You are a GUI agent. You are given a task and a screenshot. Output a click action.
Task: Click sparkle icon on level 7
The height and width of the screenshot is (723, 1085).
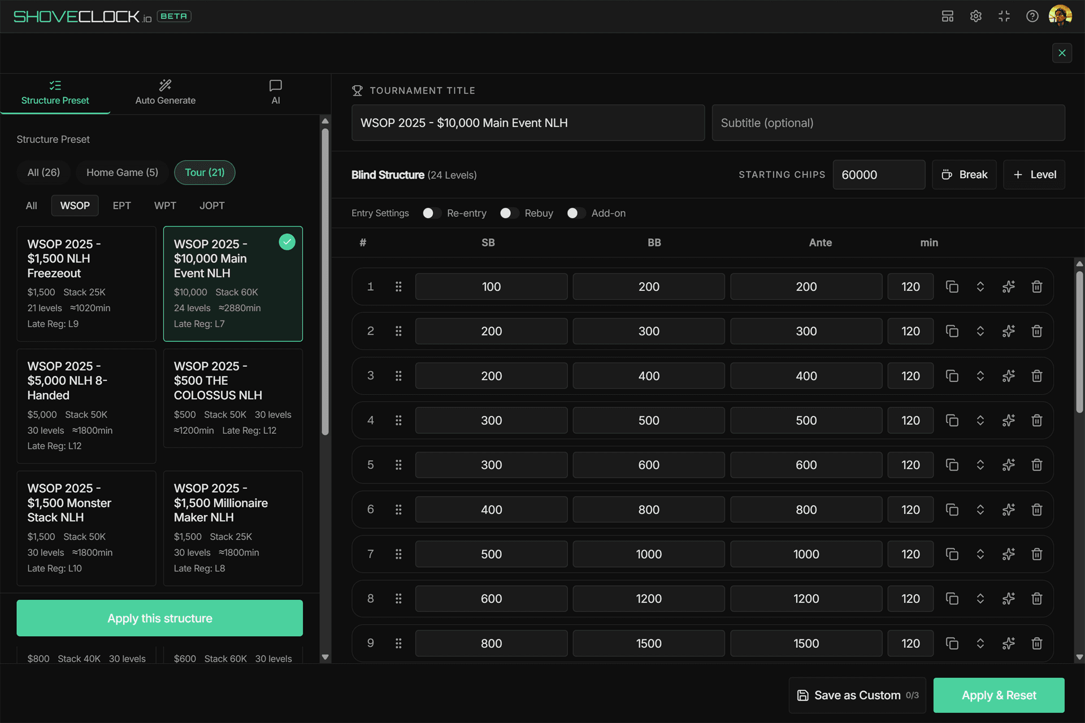pos(1009,555)
